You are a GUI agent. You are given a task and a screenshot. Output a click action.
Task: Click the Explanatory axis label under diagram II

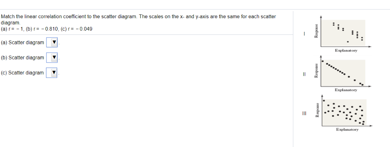(346, 90)
